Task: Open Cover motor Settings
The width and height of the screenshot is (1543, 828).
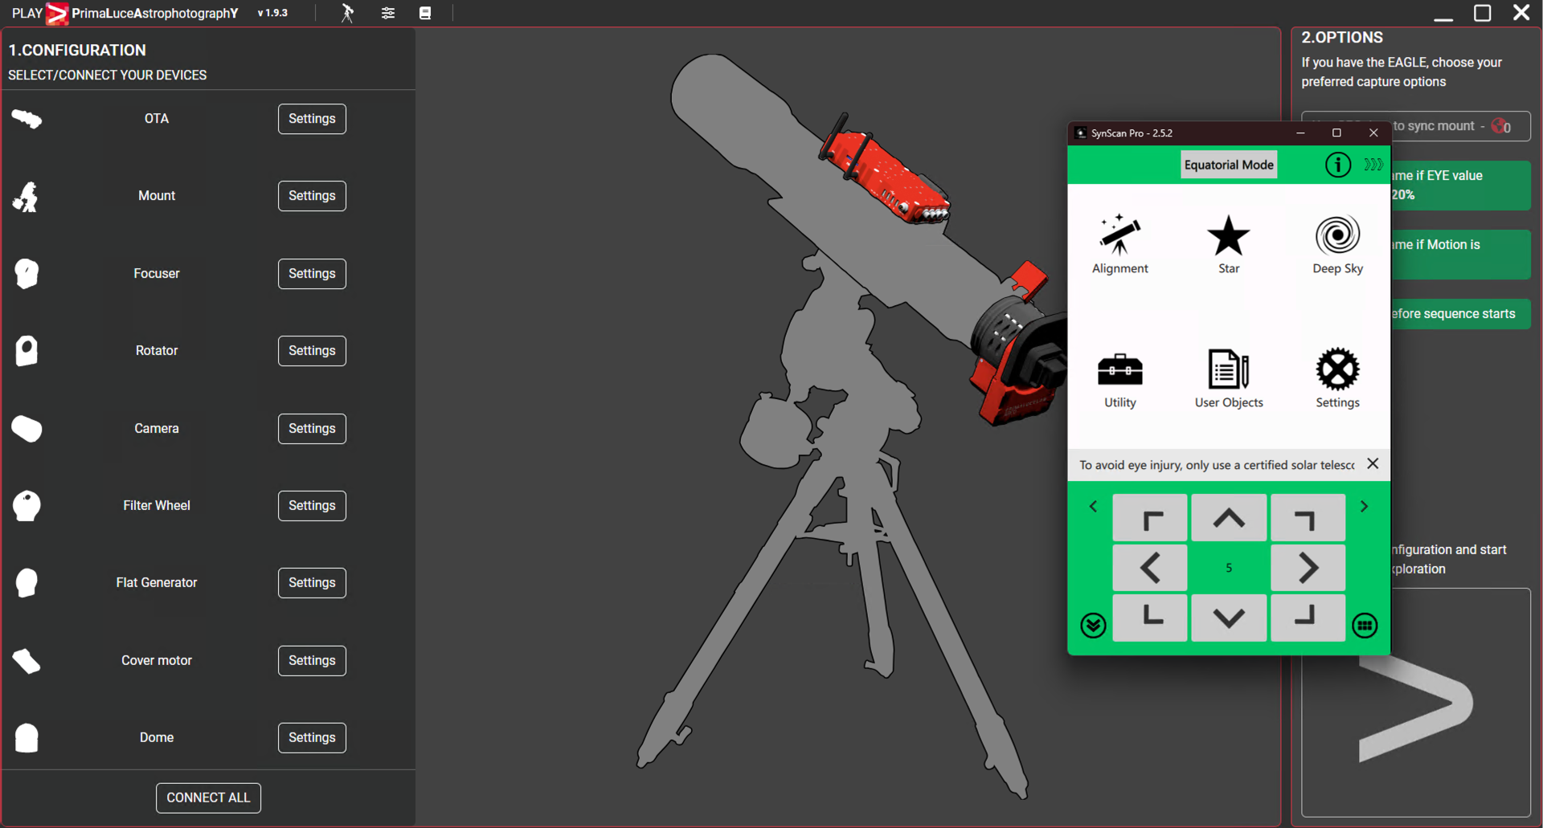Action: coord(312,661)
